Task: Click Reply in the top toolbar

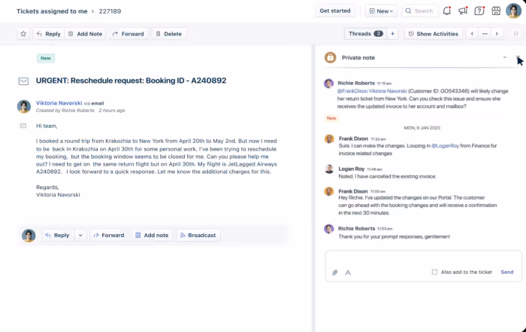Action: (x=49, y=34)
